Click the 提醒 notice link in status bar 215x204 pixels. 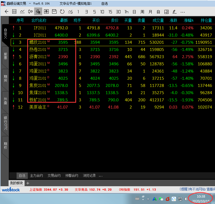184,190
